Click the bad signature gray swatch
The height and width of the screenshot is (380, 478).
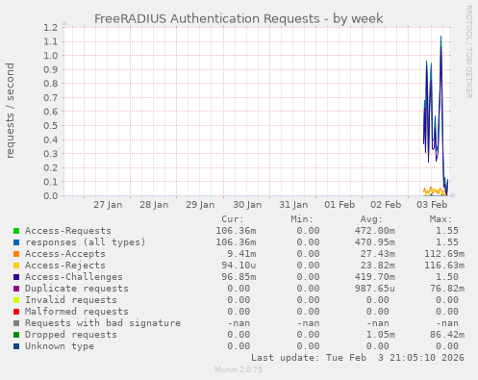click(16, 323)
